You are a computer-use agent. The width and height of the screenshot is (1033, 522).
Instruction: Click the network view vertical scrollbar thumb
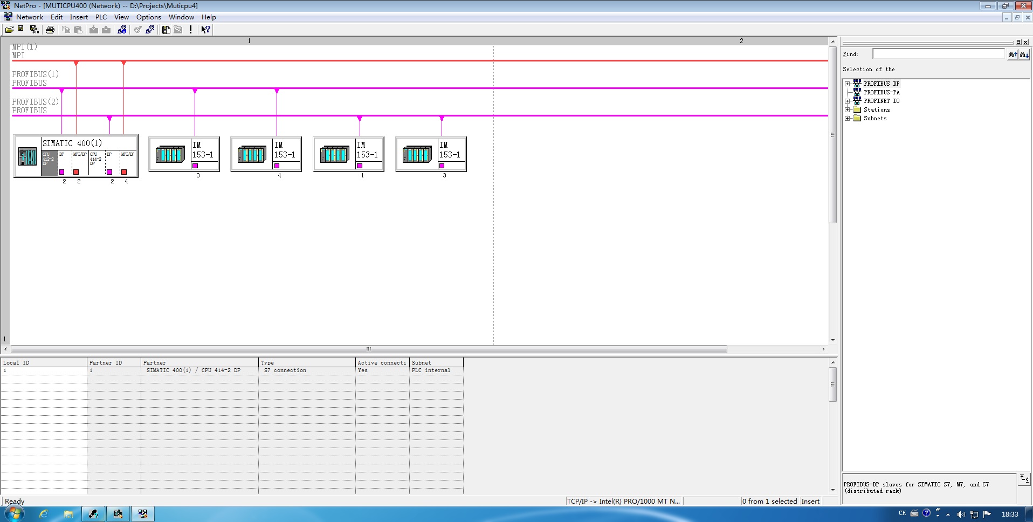click(832, 134)
